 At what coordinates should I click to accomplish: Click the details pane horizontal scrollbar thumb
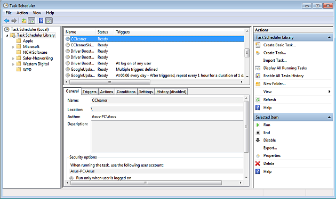coord(146,183)
